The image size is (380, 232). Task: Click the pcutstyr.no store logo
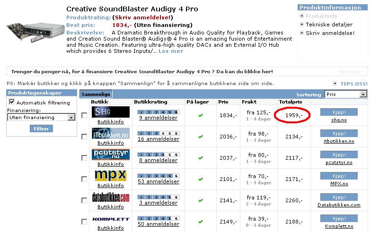click(x=111, y=155)
